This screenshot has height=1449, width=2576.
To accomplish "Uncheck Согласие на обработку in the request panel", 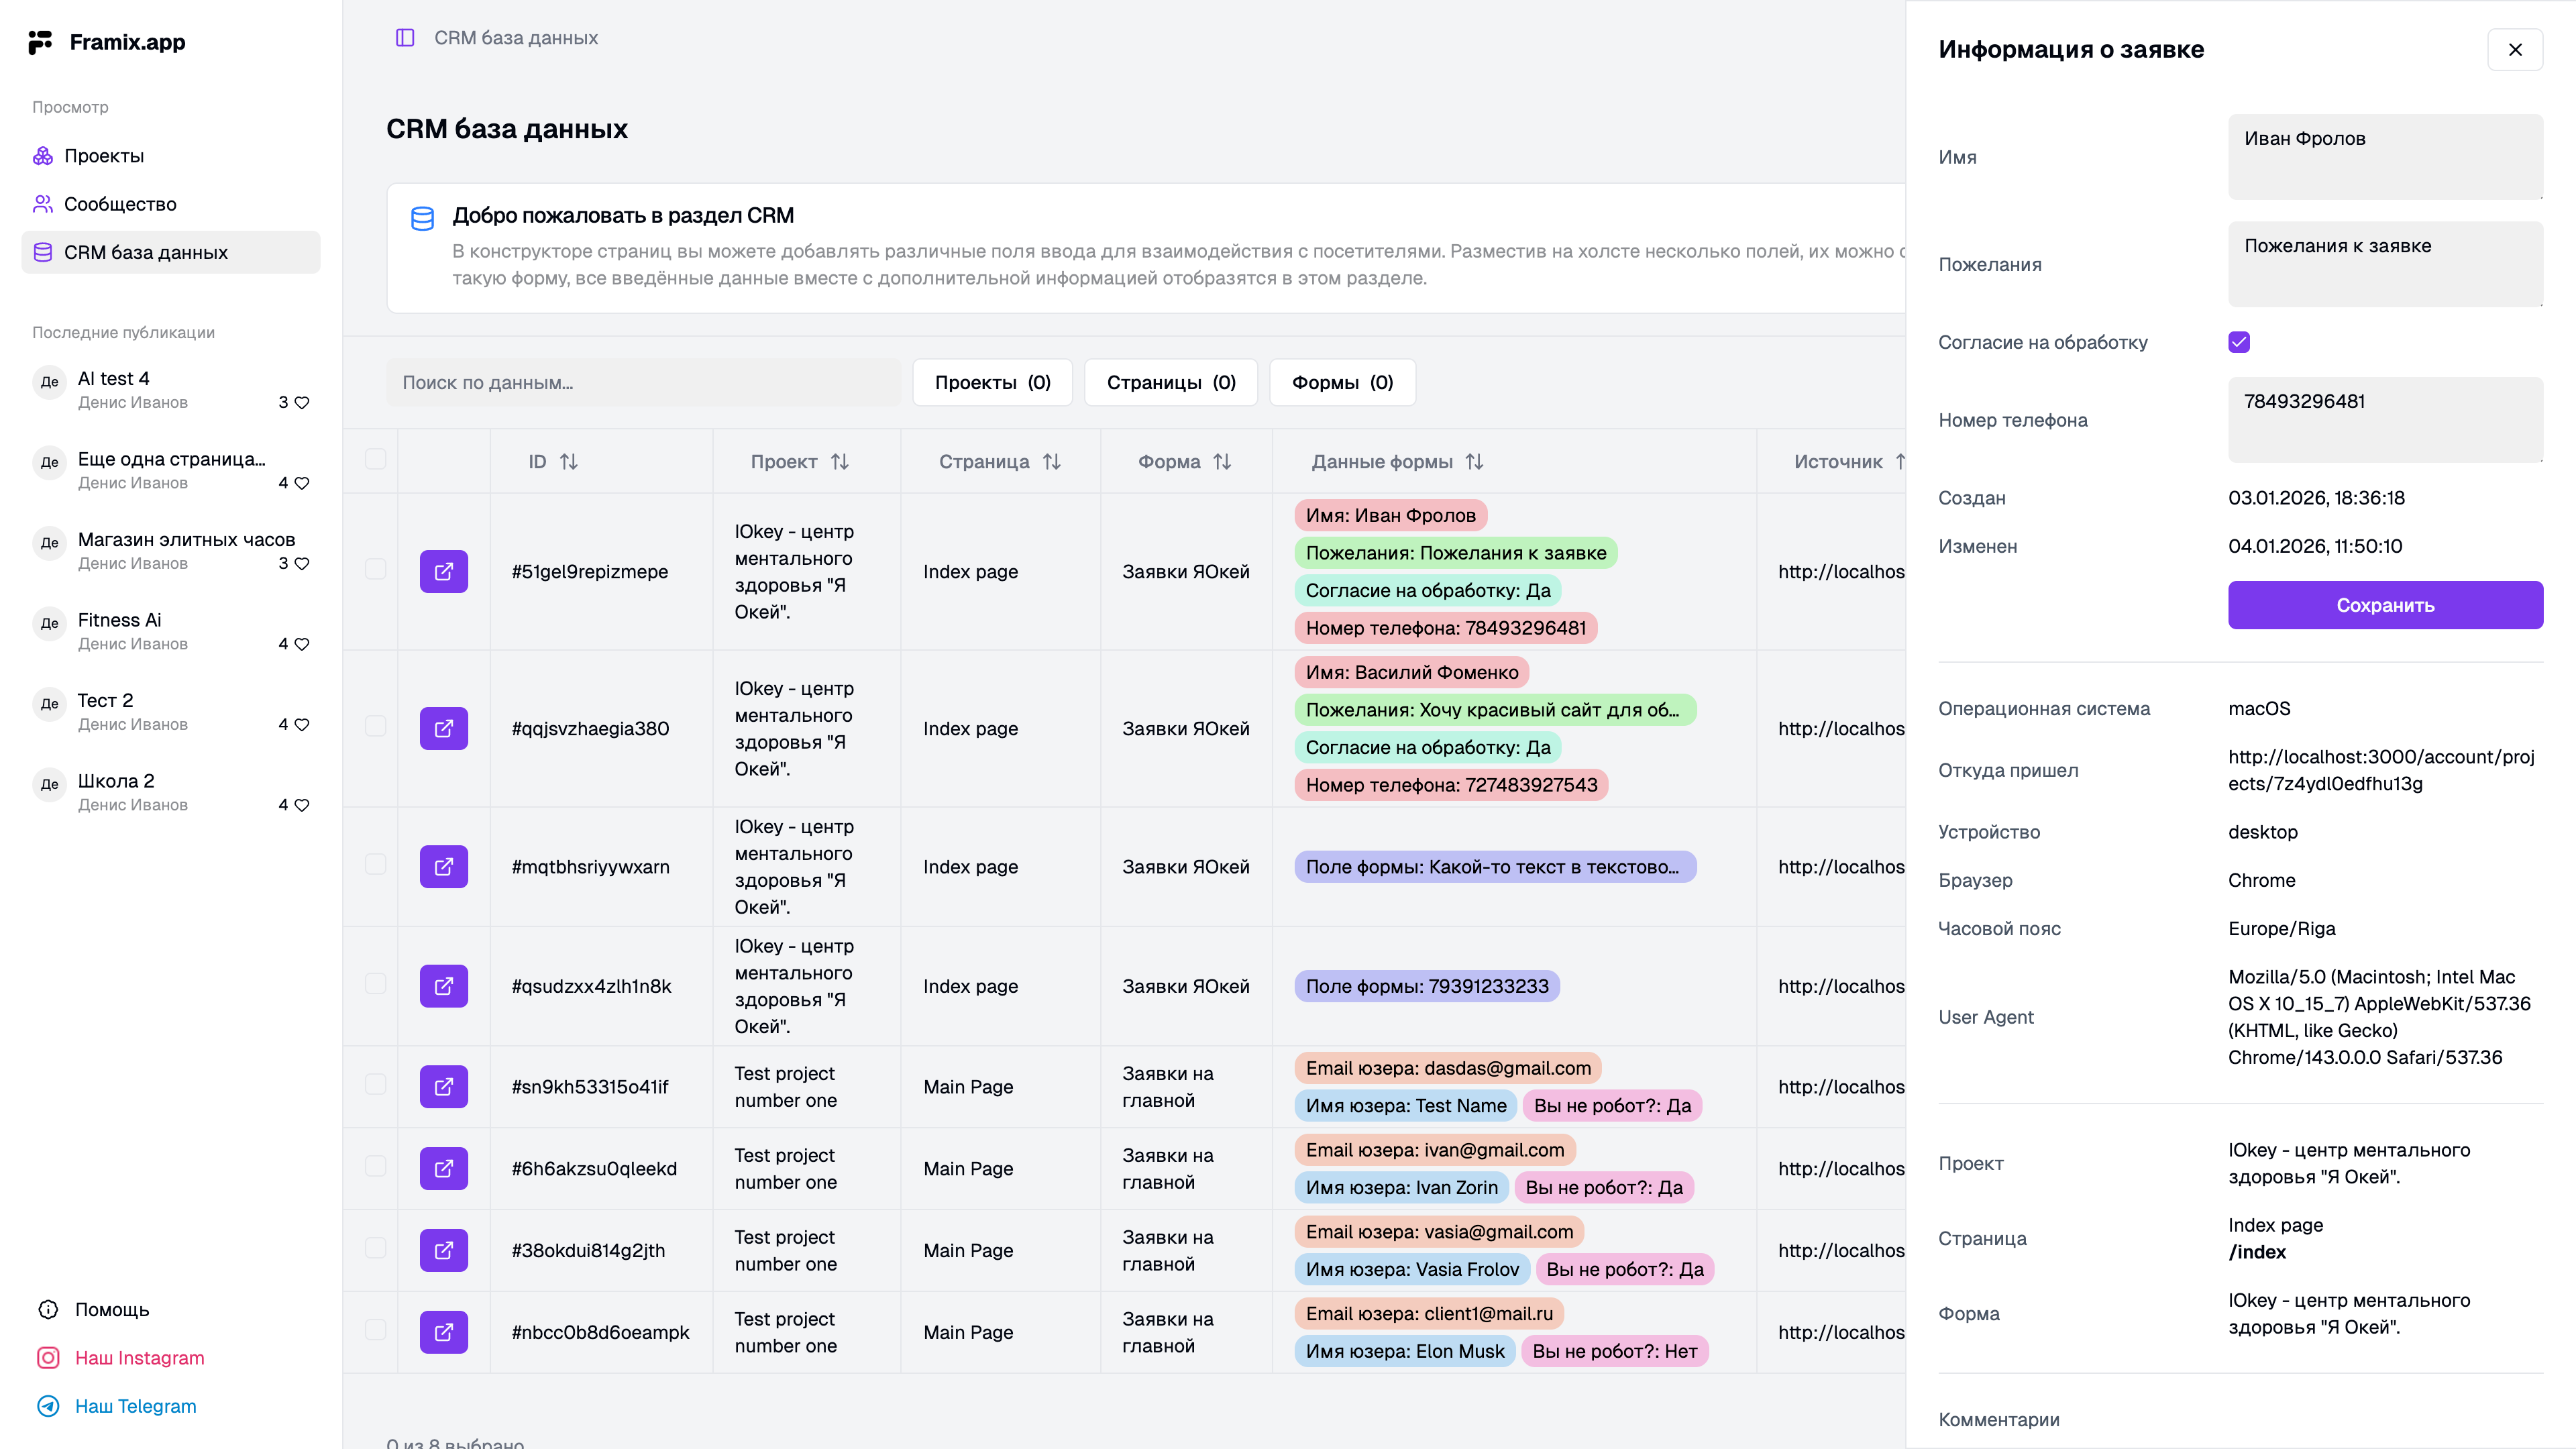I will coord(2240,341).
